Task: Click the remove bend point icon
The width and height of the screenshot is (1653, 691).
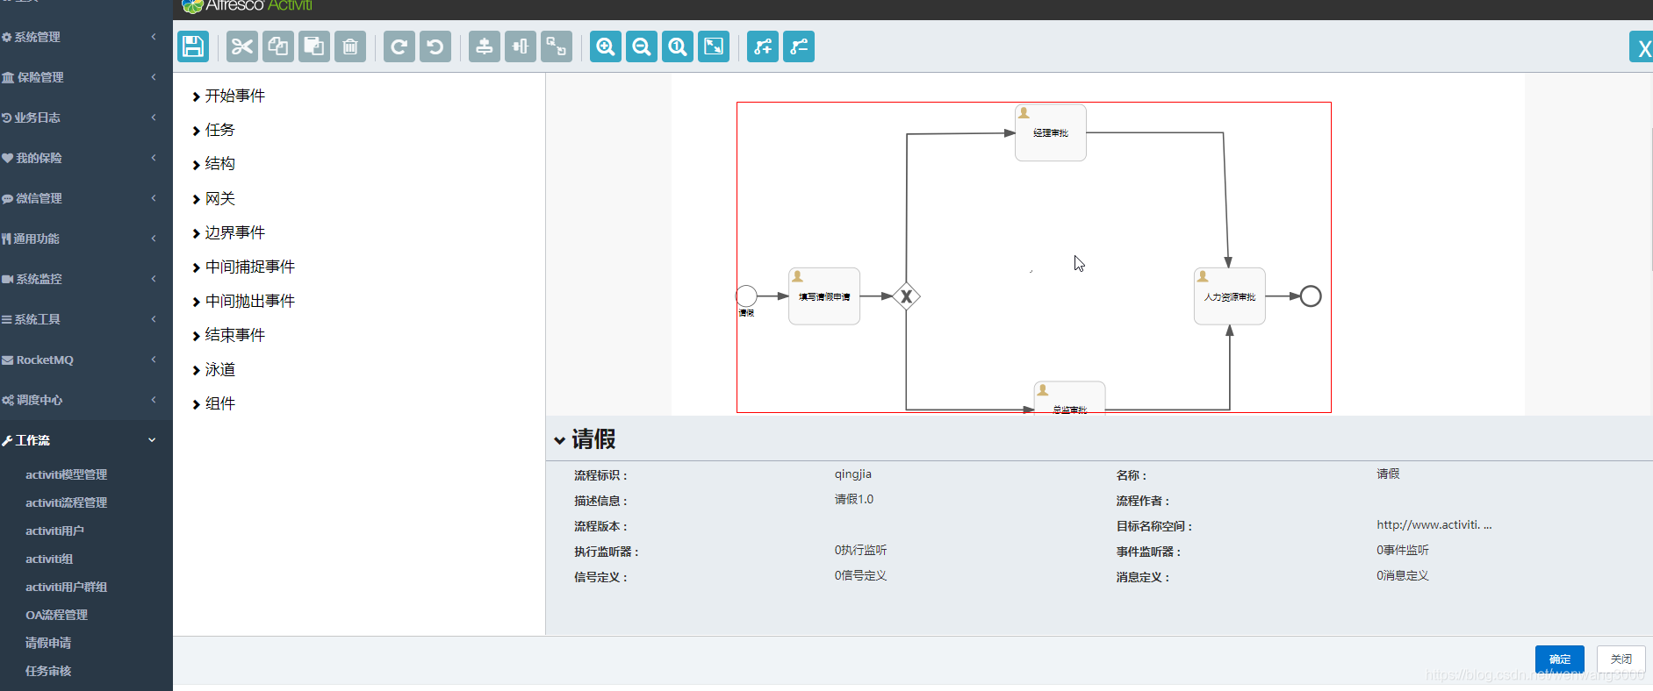Action: pos(799,46)
